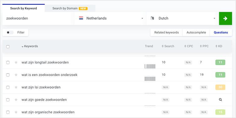Sort by PPC column
Screen dimensions: 236x118
pyautogui.click(x=204, y=46)
